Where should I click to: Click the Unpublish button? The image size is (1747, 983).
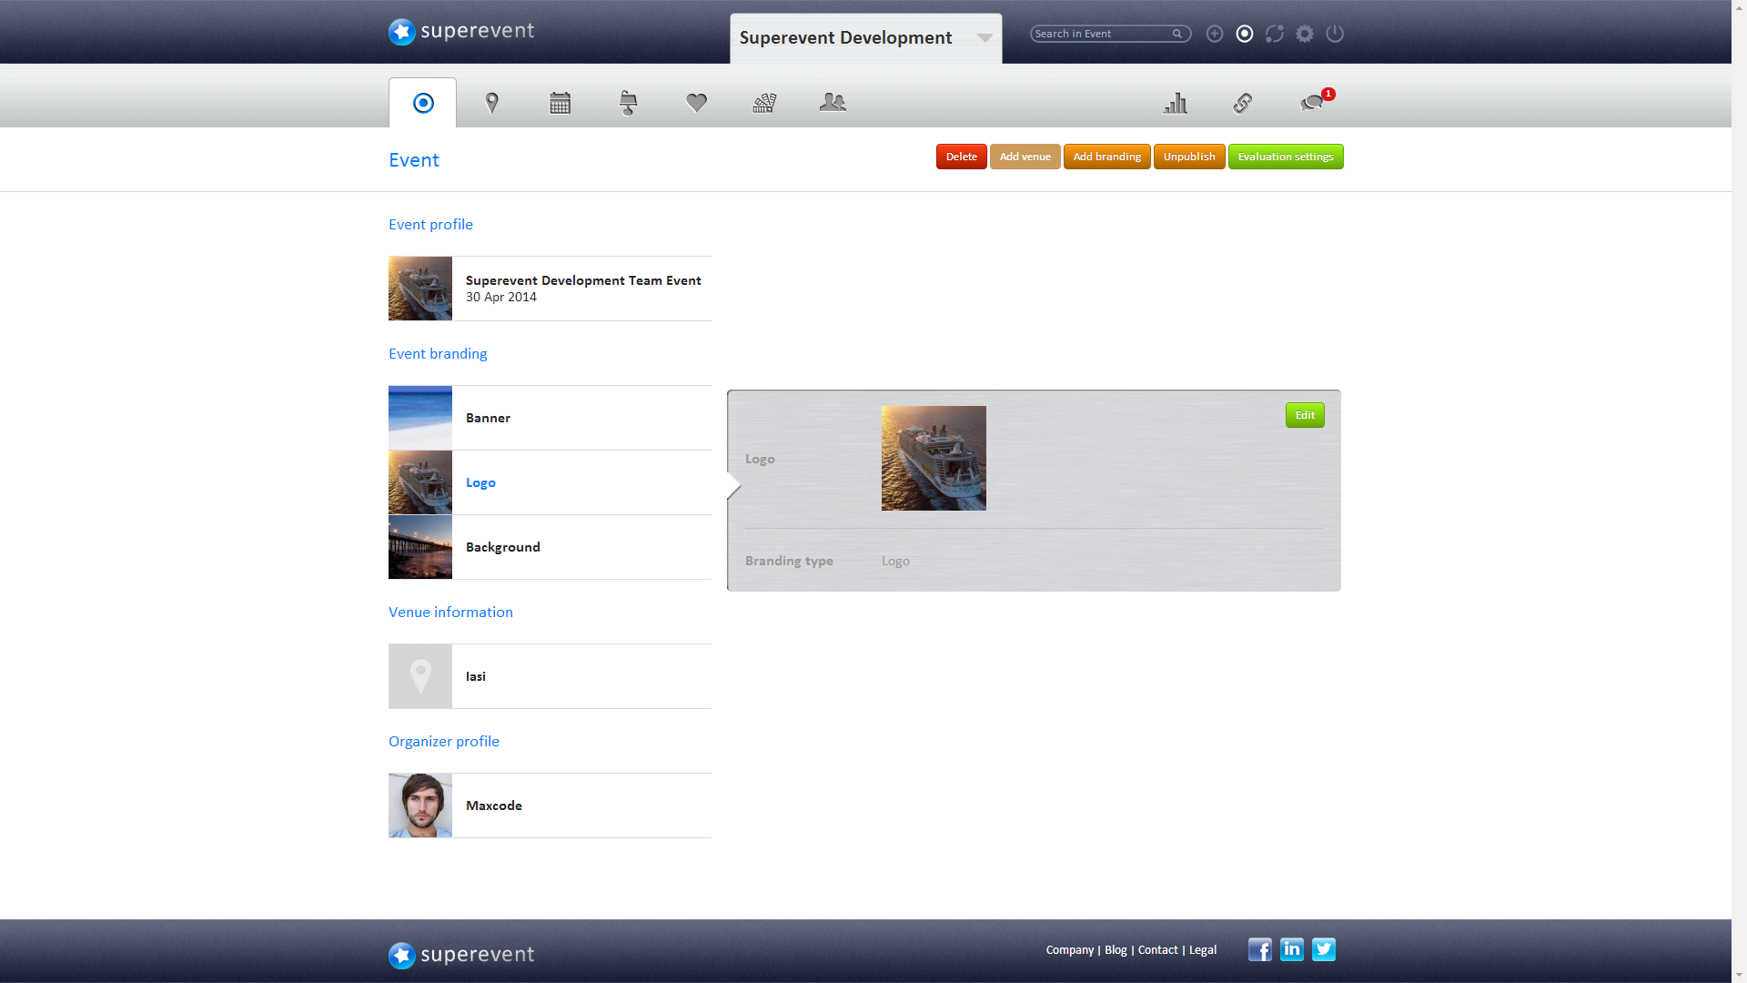(1188, 157)
